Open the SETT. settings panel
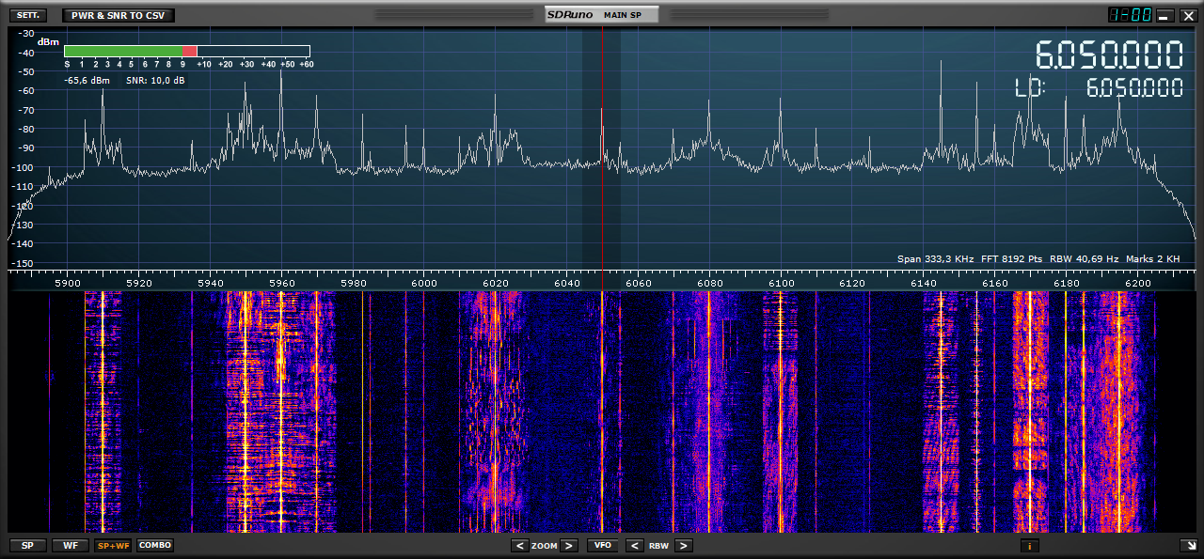Viewport: 1204px width, 559px height. [27, 15]
